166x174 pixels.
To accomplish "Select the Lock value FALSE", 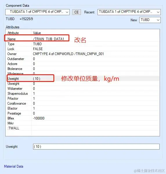I will (38, 49).
